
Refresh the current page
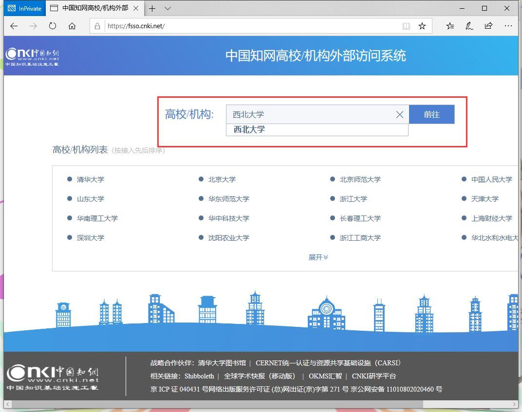[53, 26]
